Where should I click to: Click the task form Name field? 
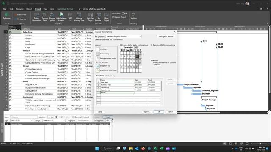click(x=24, y=117)
